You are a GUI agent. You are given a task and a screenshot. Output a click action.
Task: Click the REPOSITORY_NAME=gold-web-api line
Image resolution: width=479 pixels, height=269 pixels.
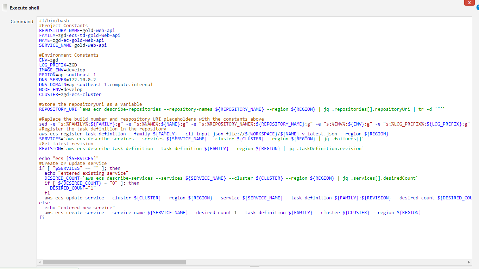[77, 31]
